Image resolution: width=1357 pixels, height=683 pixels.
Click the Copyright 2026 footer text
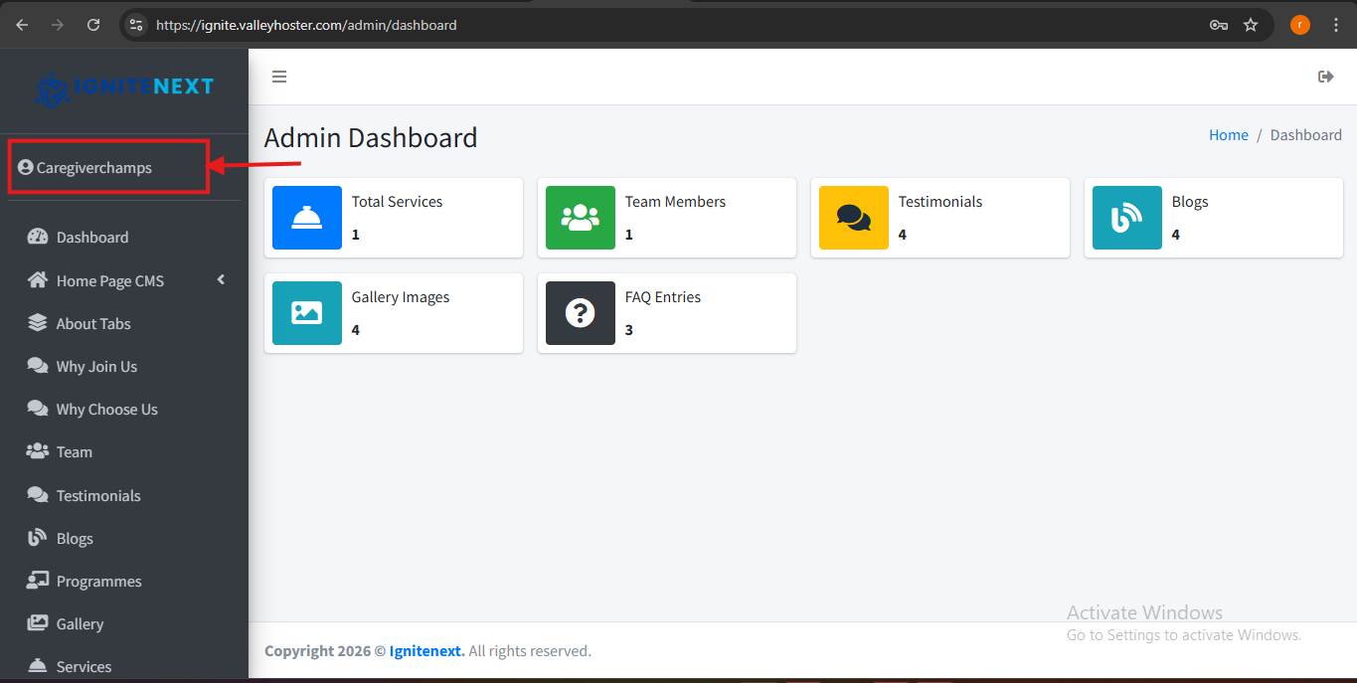click(325, 651)
